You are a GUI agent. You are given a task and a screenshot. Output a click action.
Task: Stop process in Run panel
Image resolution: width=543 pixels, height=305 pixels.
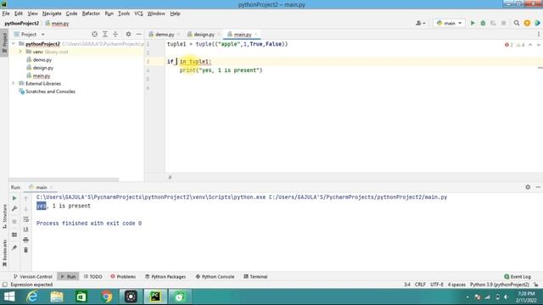pyautogui.click(x=14, y=221)
